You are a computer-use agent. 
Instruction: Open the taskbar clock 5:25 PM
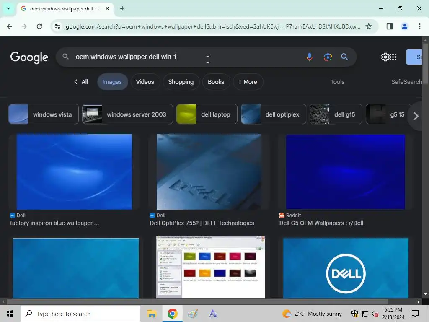(393, 314)
